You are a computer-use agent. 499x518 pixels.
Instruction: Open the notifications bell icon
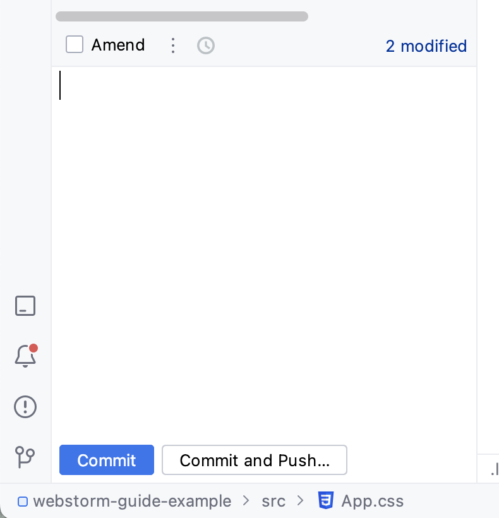click(25, 356)
